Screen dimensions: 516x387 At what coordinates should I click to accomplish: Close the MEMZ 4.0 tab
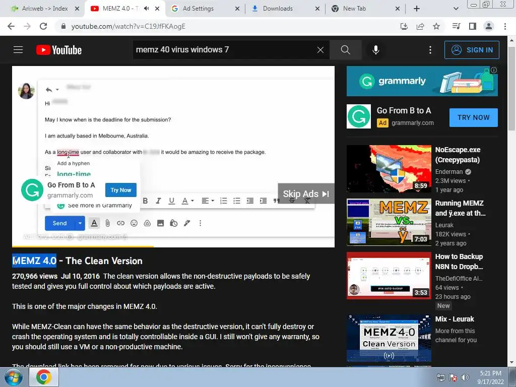point(157,9)
